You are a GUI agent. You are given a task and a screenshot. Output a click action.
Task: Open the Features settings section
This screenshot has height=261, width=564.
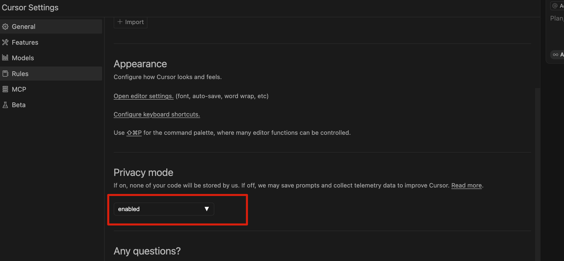coord(25,42)
